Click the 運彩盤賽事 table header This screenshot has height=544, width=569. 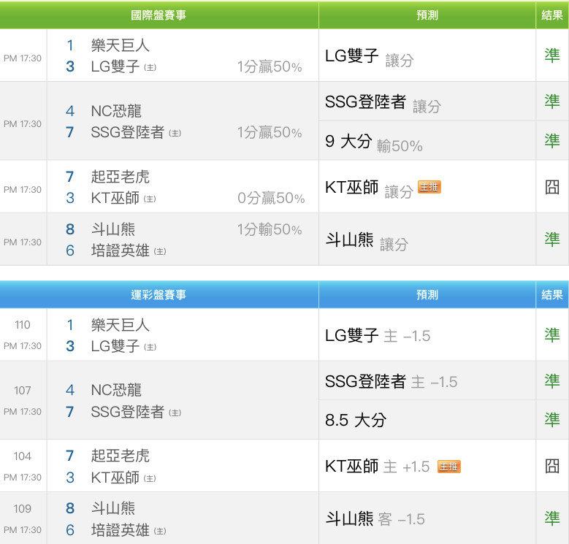[159, 294]
